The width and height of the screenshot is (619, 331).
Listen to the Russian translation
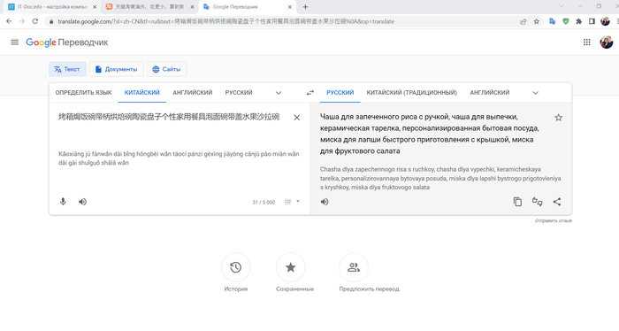pos(325,202)
